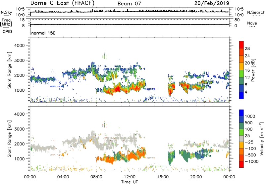This screenshot has height=184, width=265.
Task: Click the '80' right axis label of frequency panel
Action: (237, 20)
